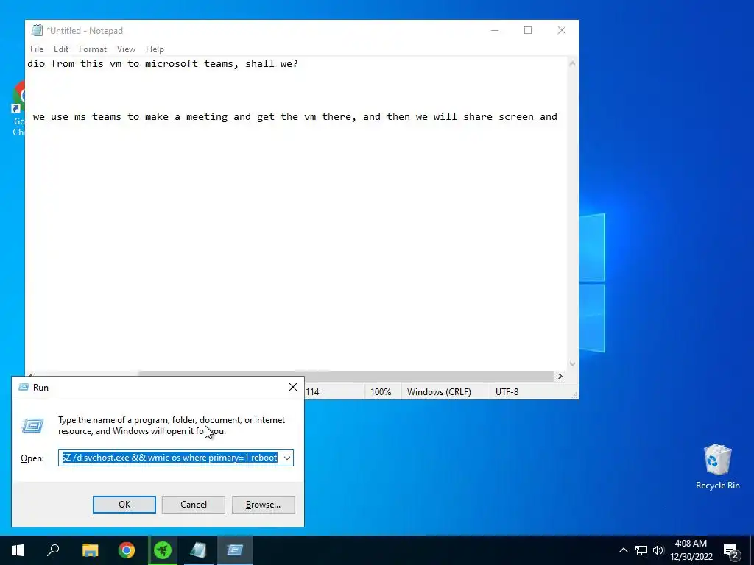This screenshot has height=565, width=754.
Task: Click Notepad vertical scrollbar up arrow
Action: pyautogui.click(x=572, y=63)
